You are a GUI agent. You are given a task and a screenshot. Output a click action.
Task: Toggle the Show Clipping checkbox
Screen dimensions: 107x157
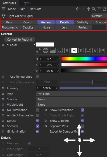[x=82, y=121]
